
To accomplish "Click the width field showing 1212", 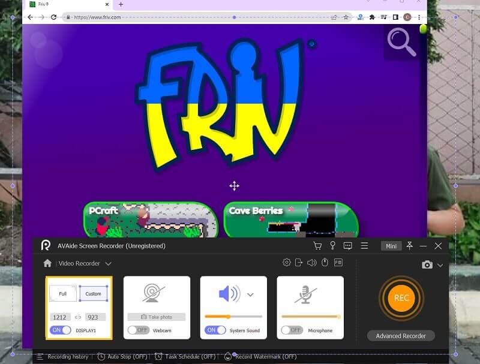I will (60, 317).
